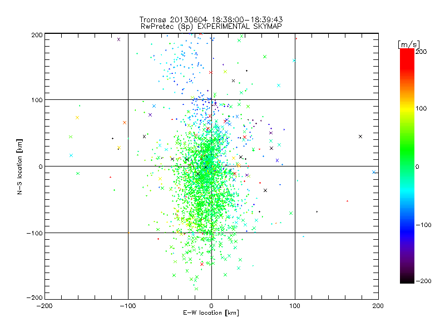Image resolution: width=445 pixels, height=333 pixels.
Task: Click the '[m/s]' colorbar unit label
Action: point(409,44)
